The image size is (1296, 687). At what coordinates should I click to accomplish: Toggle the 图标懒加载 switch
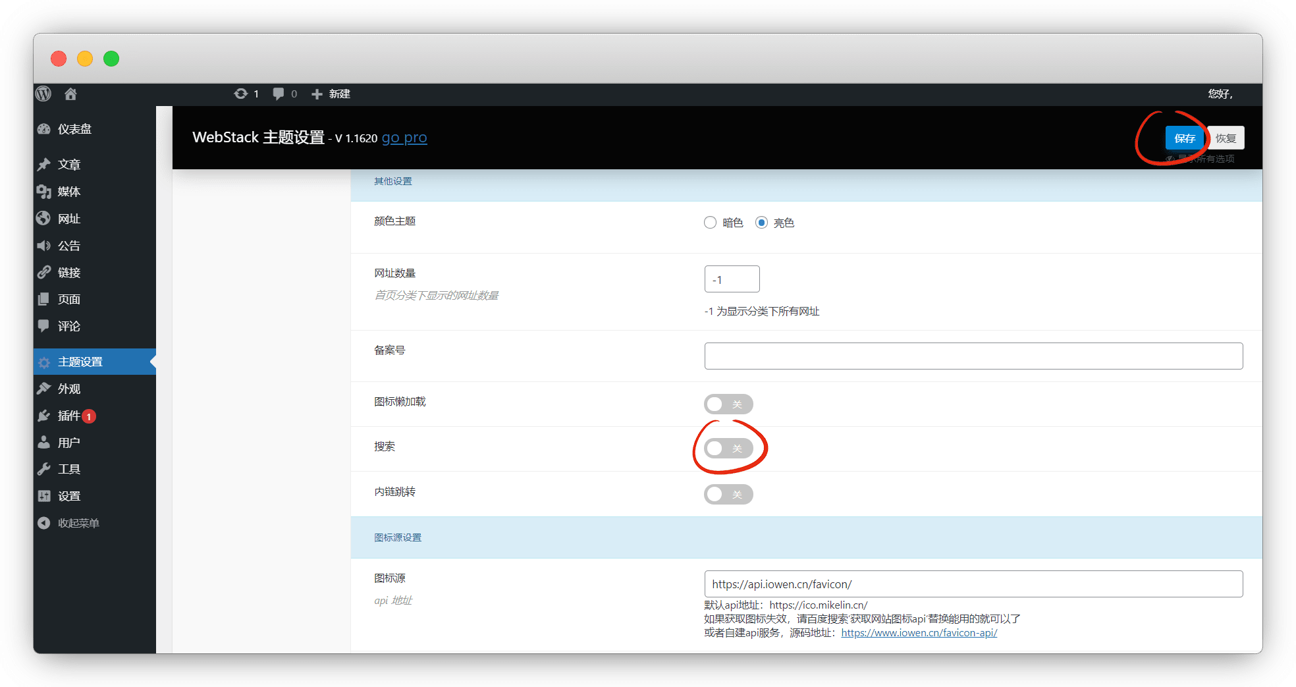(x=728, y=404)
